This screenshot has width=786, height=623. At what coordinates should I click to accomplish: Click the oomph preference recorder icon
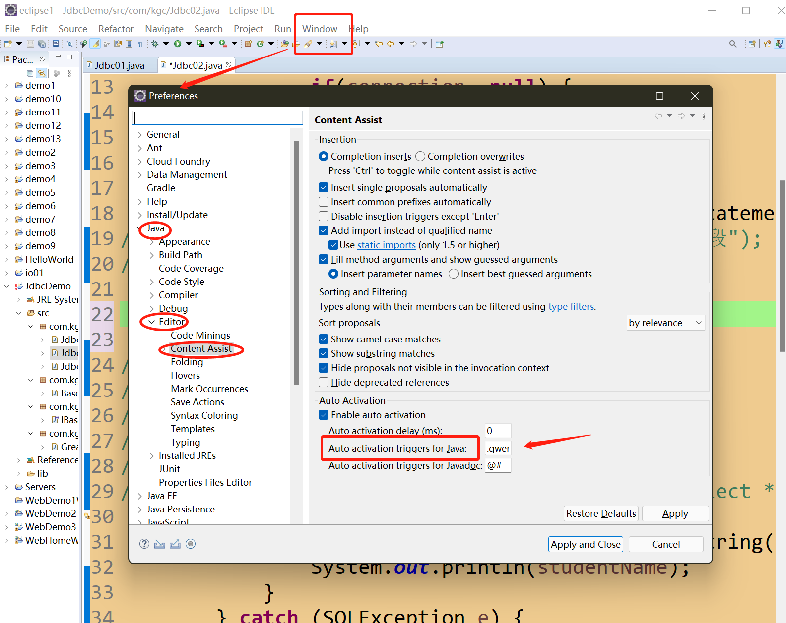pyautogui.click(x=191, y=544)
